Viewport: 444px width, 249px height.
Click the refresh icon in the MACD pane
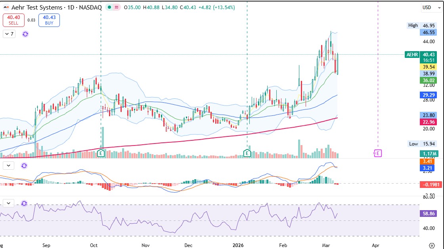24,165
